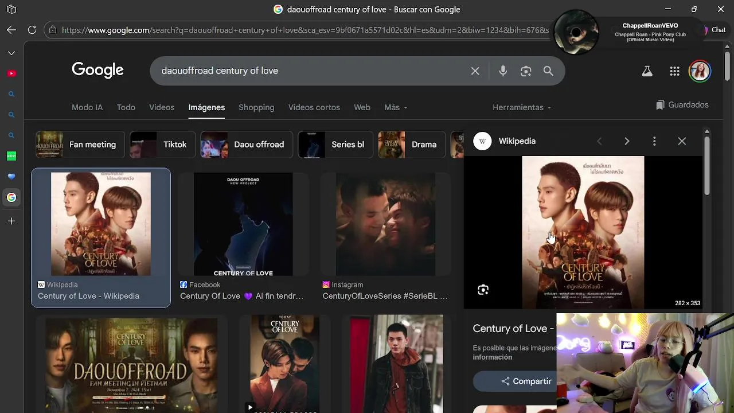Click Compartir share button
The image size is (734, 413).
tap(514, 381)
